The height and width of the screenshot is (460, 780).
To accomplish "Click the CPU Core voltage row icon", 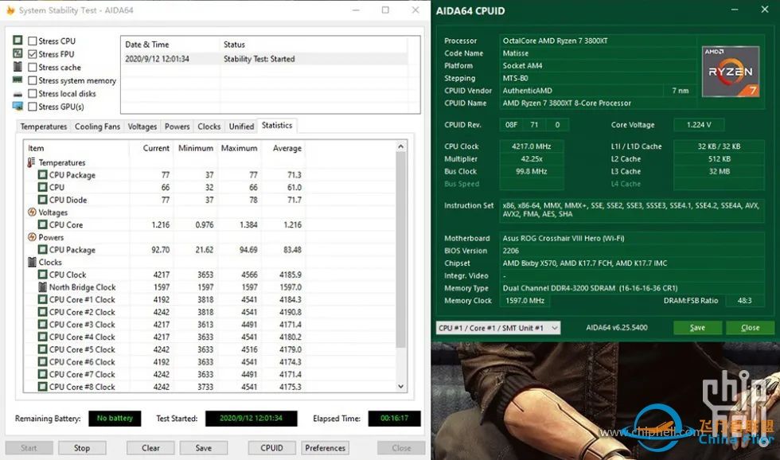I will tap(43, 224).
